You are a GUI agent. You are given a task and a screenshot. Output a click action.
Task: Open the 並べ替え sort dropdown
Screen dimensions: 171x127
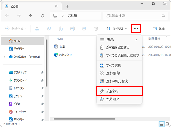[x=117, y=29]
